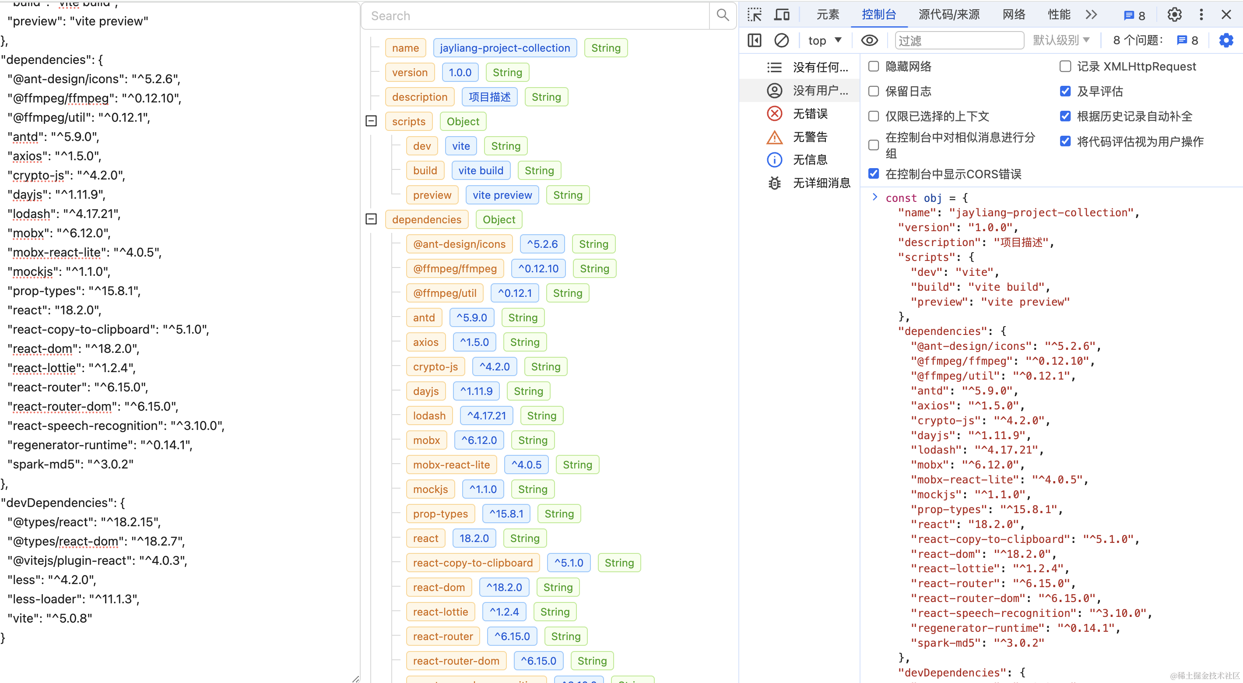Select the version key tag
1243x683 pixels.
(x=410, y=72)
